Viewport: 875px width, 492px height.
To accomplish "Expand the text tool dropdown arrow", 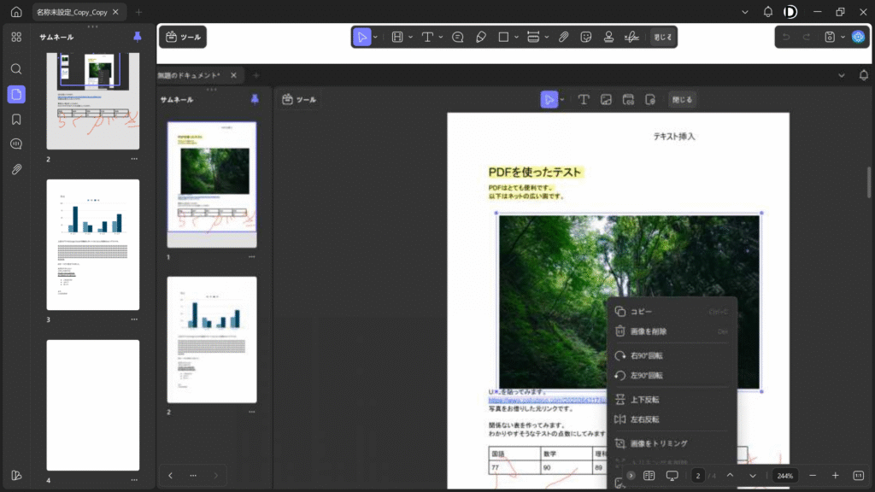I will 441,37.
